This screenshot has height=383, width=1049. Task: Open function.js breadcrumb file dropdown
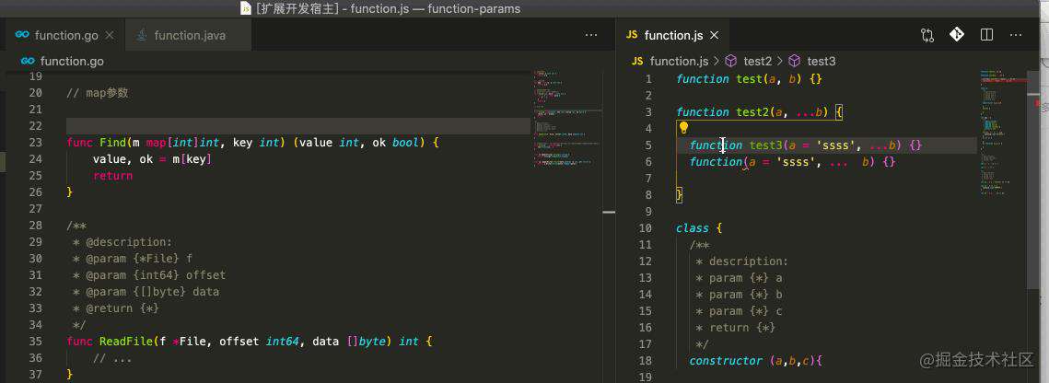(x=679, y=61)
